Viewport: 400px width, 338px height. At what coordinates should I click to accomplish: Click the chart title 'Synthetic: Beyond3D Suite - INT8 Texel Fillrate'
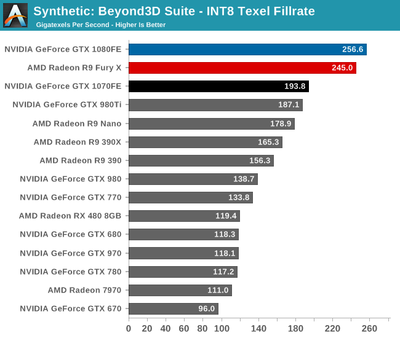click(174, 12)
